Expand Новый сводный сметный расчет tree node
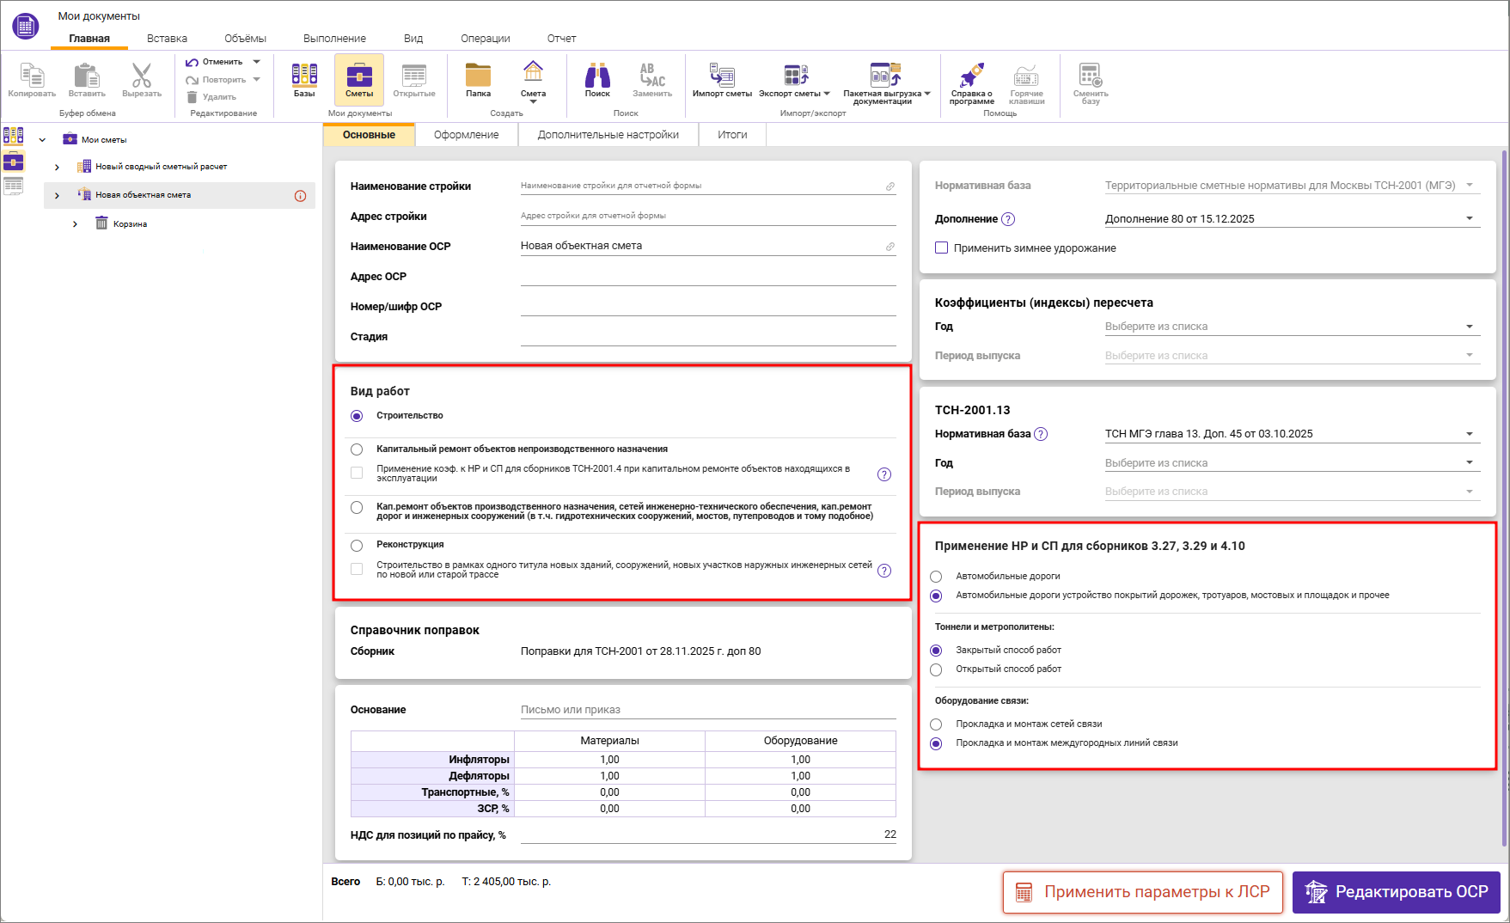This screenshot has width=1510, height=923. click(57, 167)
